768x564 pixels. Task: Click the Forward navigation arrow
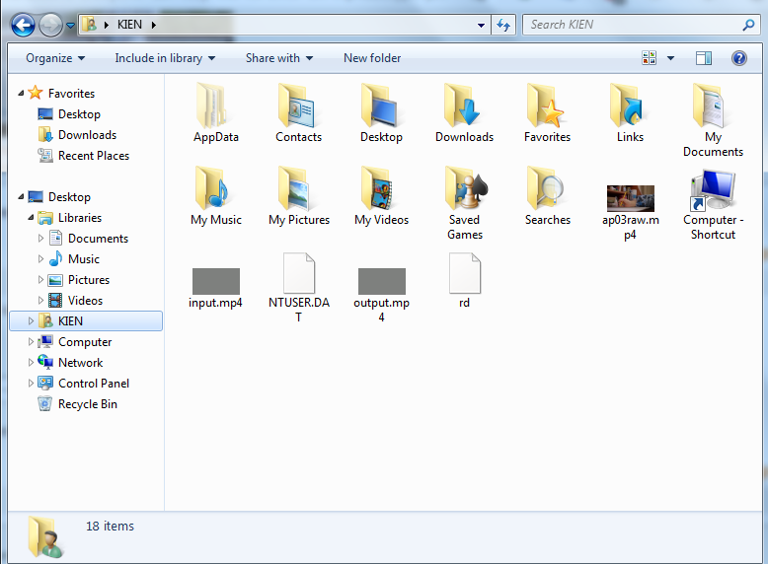(x=50, y=25)
